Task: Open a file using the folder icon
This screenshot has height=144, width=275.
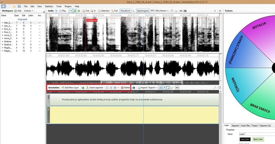Action: click(14, 6)
